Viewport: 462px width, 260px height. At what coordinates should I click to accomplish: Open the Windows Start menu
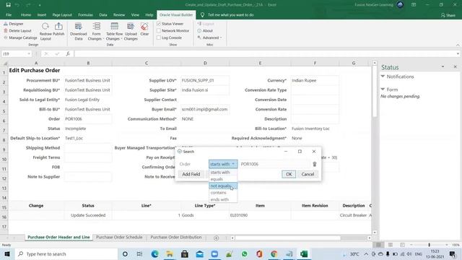point(7,253)
